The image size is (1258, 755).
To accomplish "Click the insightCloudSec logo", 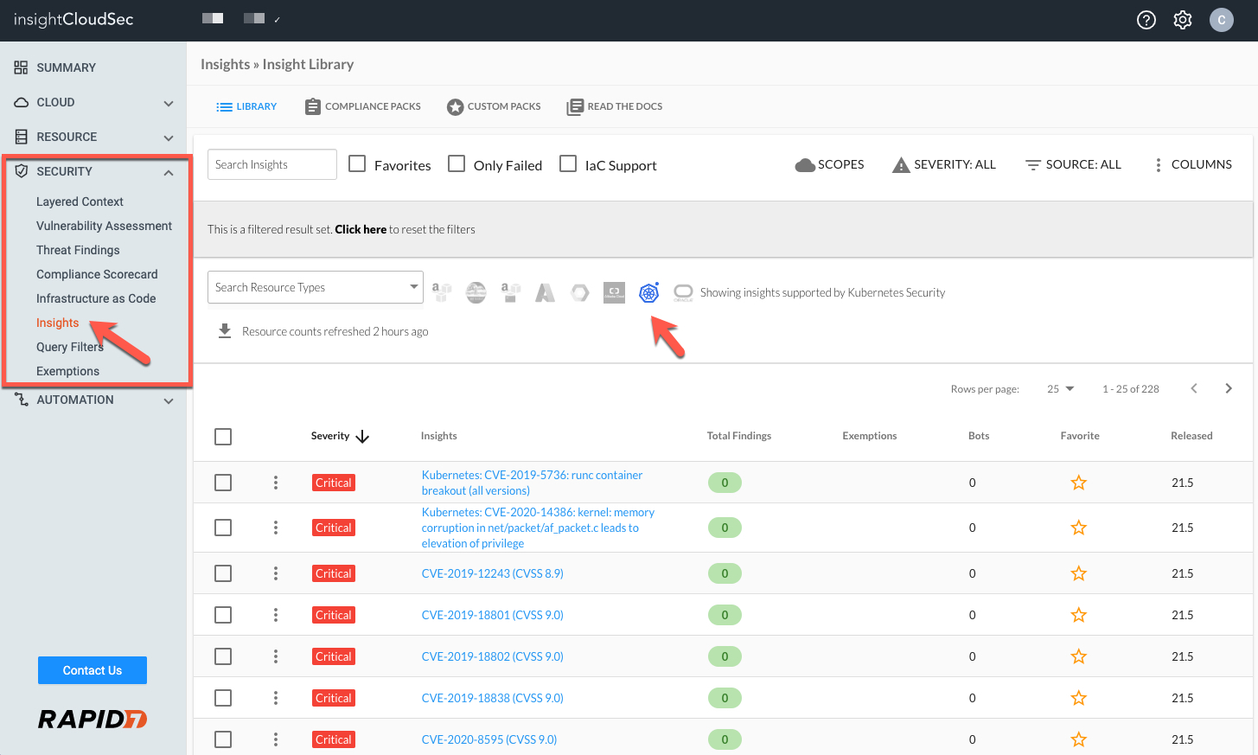I will pyautogui.click(x=73, y=19).
